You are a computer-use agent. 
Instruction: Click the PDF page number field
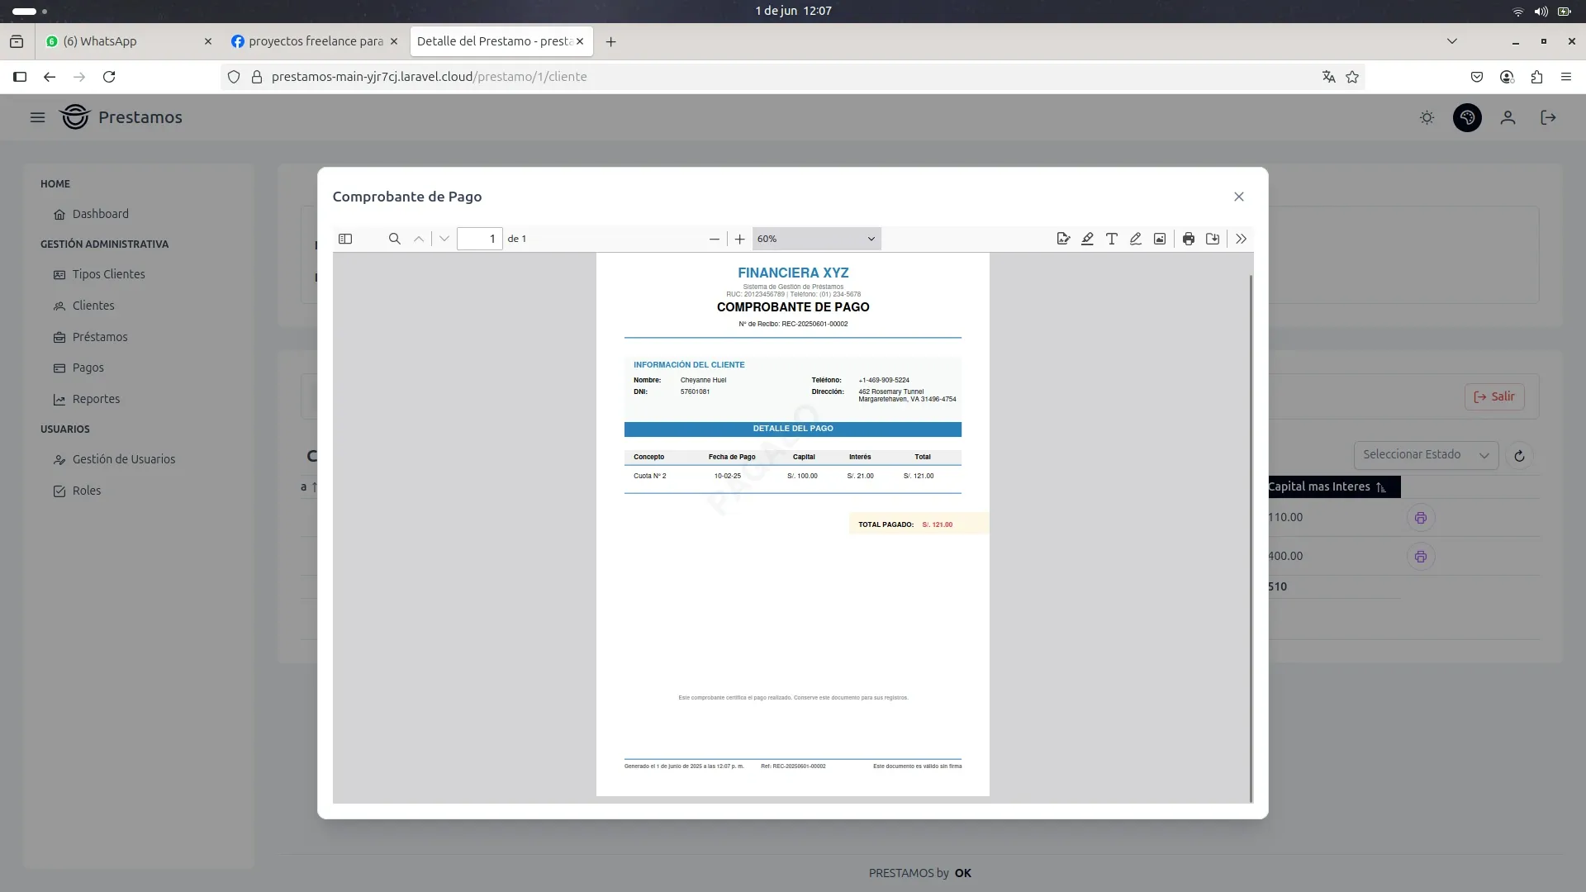point(480,239)
